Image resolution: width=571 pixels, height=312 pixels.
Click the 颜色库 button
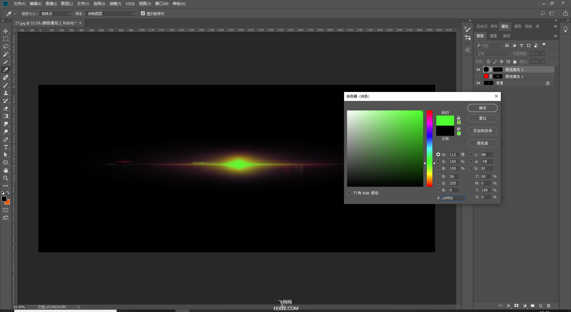pyautogui.click(x=482, y=143)
